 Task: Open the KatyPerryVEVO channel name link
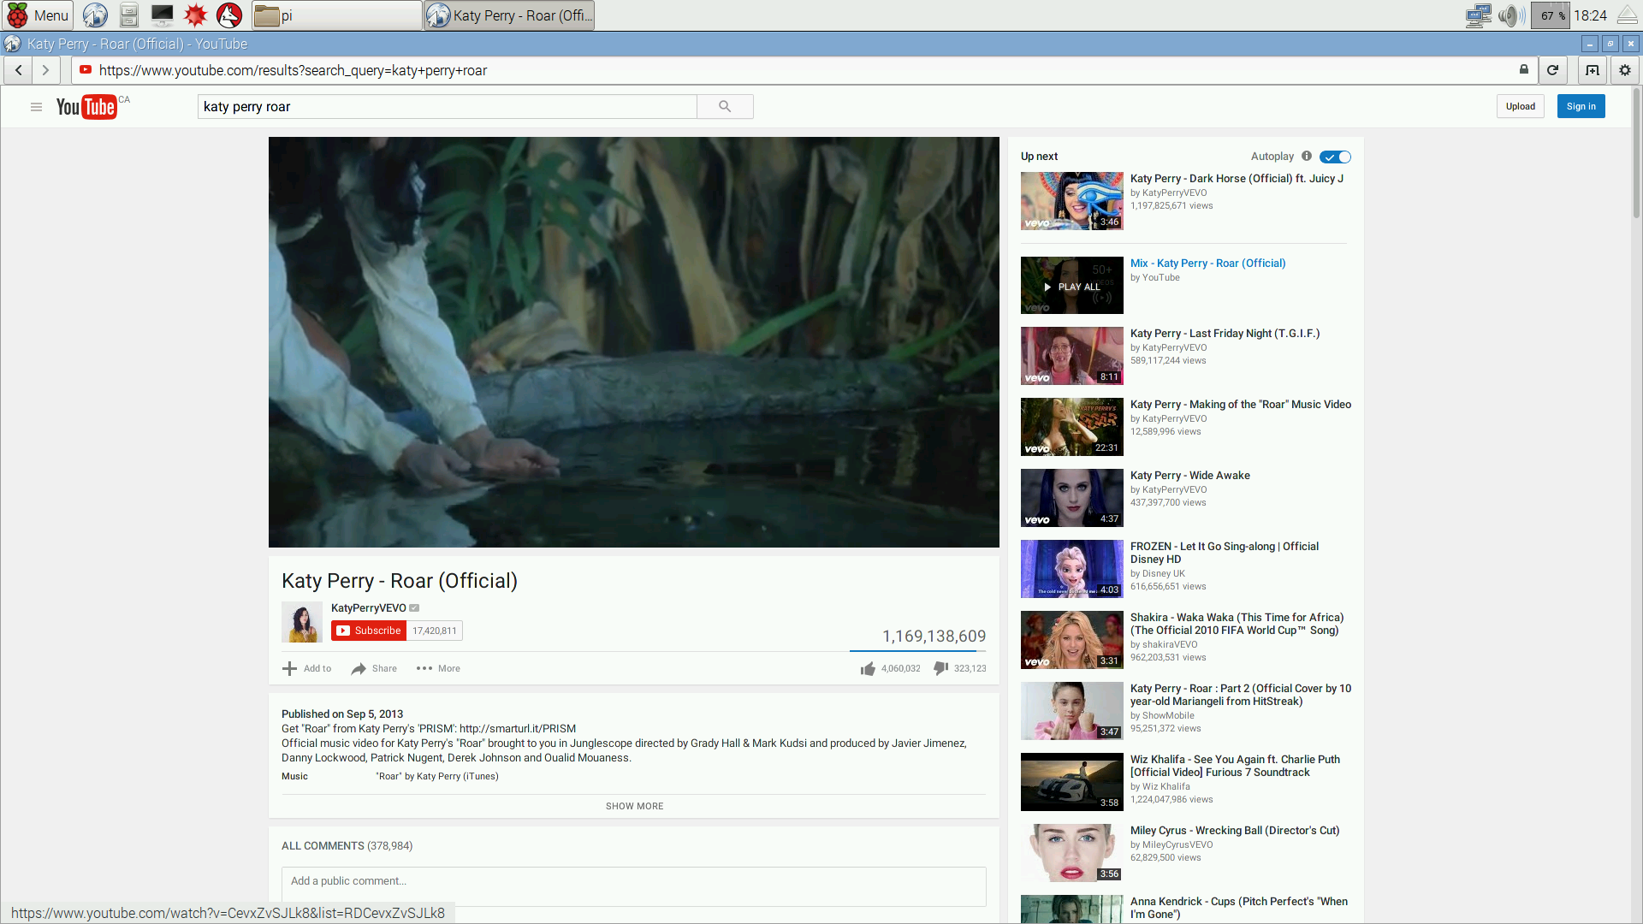coord(369,607)
